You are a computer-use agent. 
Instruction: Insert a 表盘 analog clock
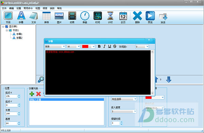tap(85, 16)
